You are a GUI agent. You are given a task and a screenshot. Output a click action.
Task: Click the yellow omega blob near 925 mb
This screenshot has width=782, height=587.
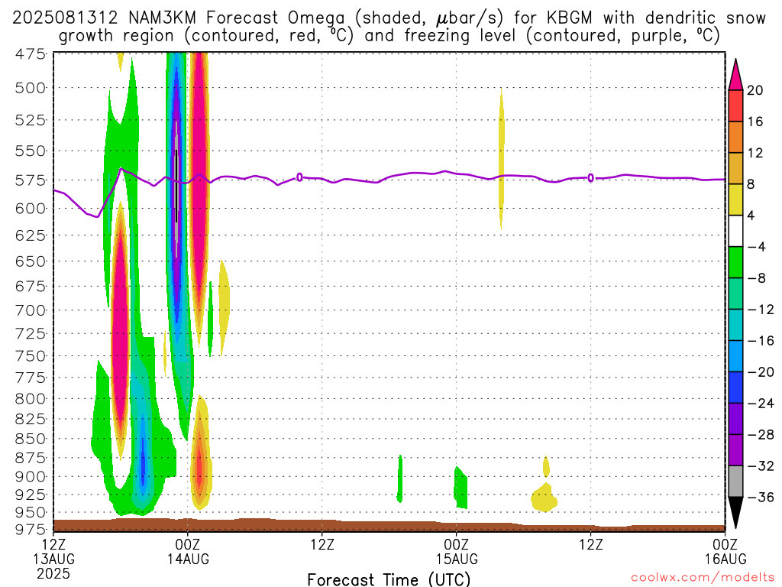544,498
